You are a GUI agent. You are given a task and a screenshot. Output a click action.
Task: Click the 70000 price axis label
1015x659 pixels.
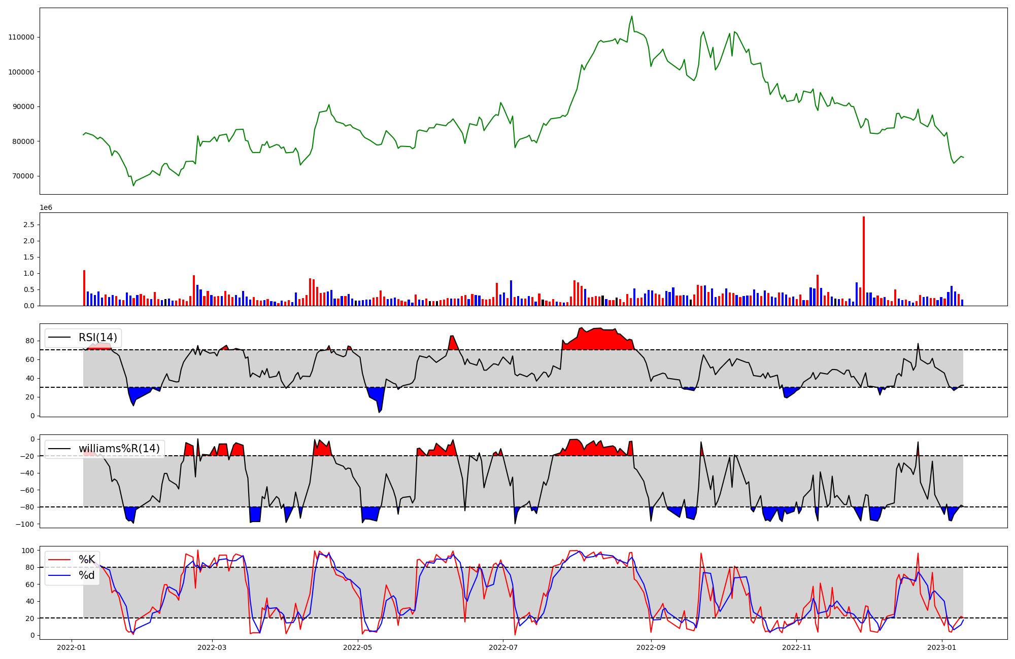click(x=23, y=176)
